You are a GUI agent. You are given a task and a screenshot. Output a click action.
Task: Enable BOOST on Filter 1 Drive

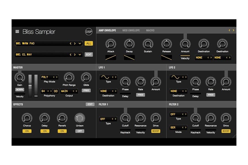point(155,131)
